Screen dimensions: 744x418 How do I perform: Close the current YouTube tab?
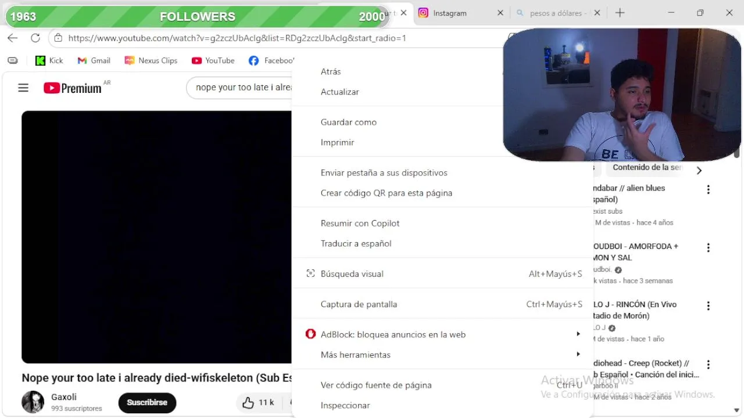coord(403,13)
